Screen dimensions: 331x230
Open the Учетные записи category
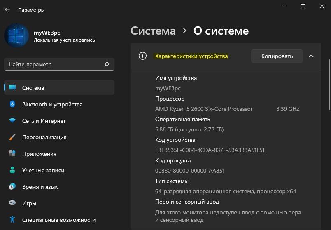[59, 170]
